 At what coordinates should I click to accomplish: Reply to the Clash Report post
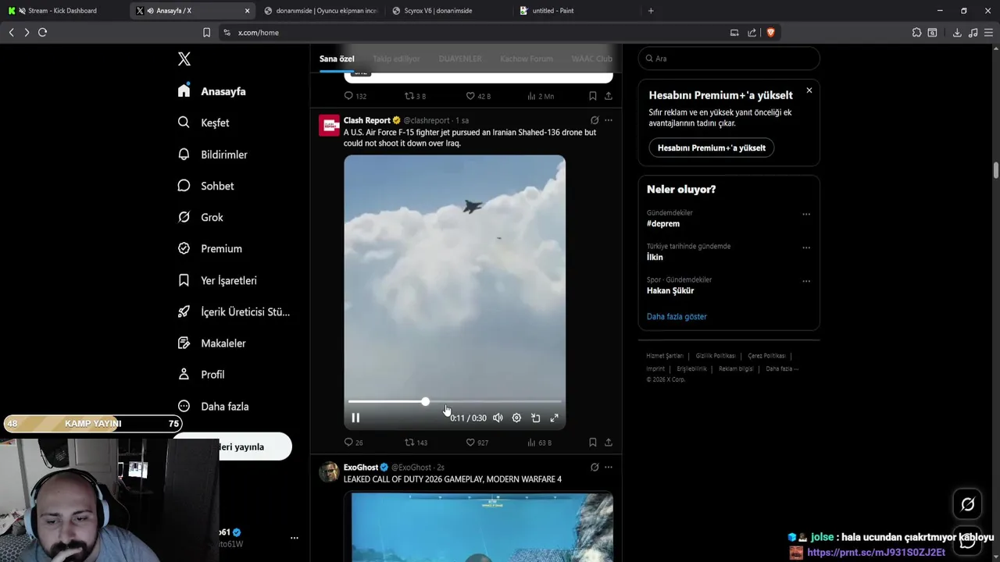(354, 443)
